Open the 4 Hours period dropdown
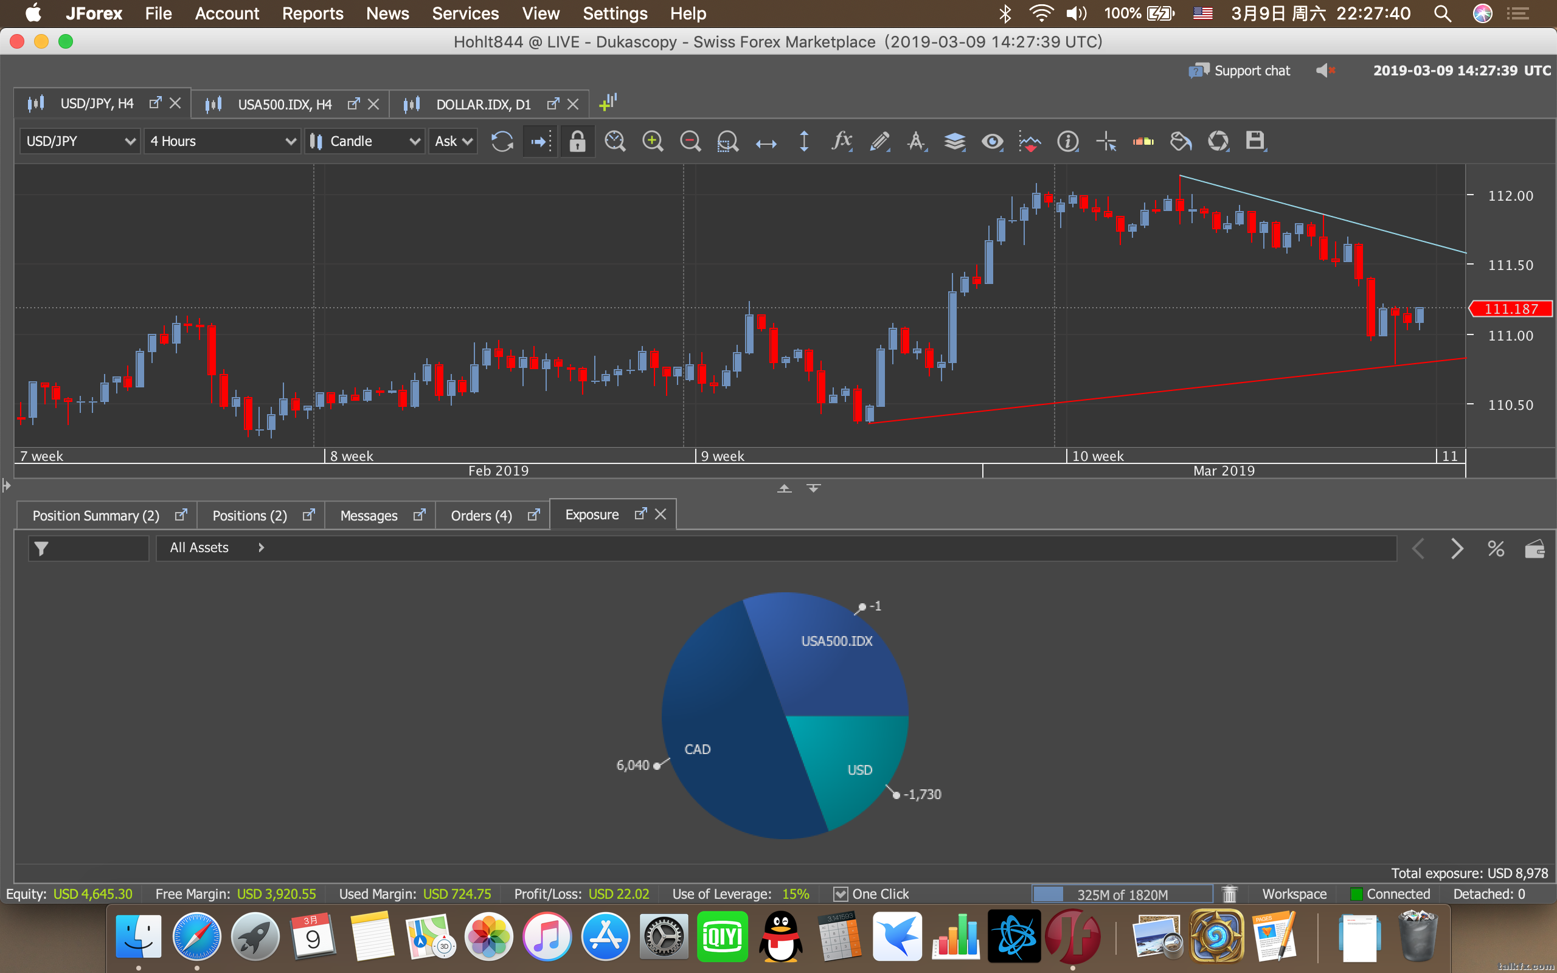 222,142
